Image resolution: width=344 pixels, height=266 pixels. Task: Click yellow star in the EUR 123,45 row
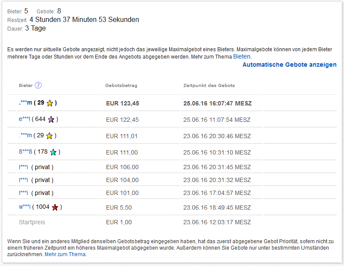(50, 103)
